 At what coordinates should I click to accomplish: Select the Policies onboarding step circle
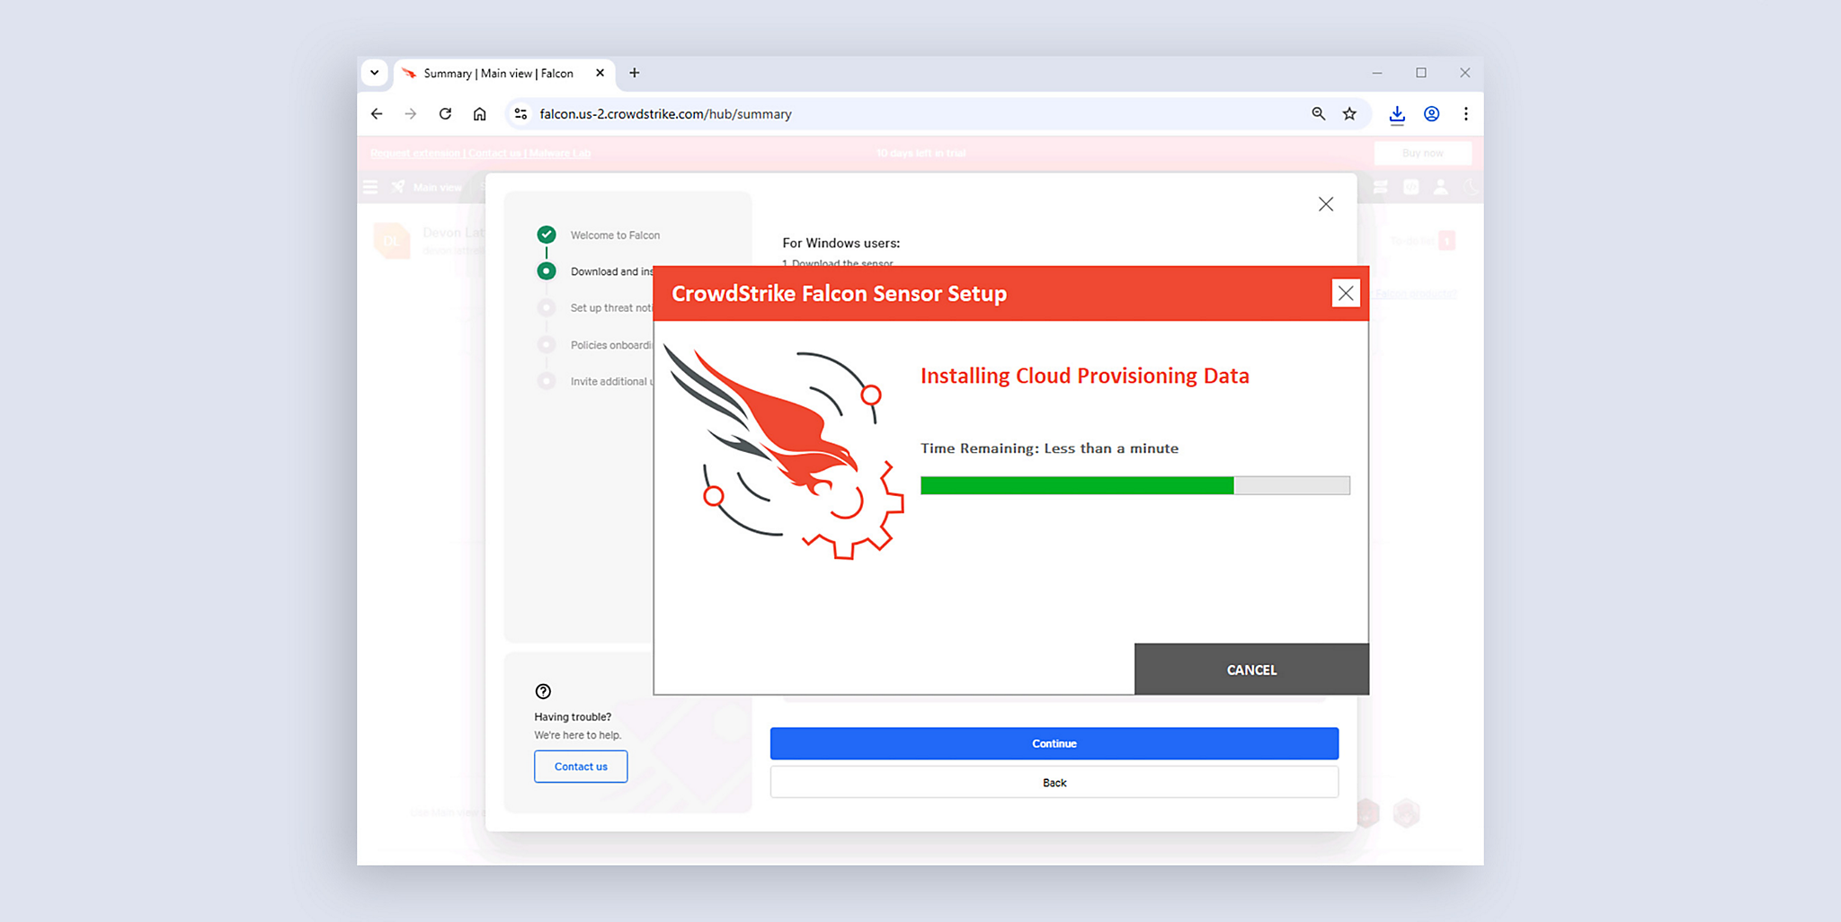pos(547,344)
